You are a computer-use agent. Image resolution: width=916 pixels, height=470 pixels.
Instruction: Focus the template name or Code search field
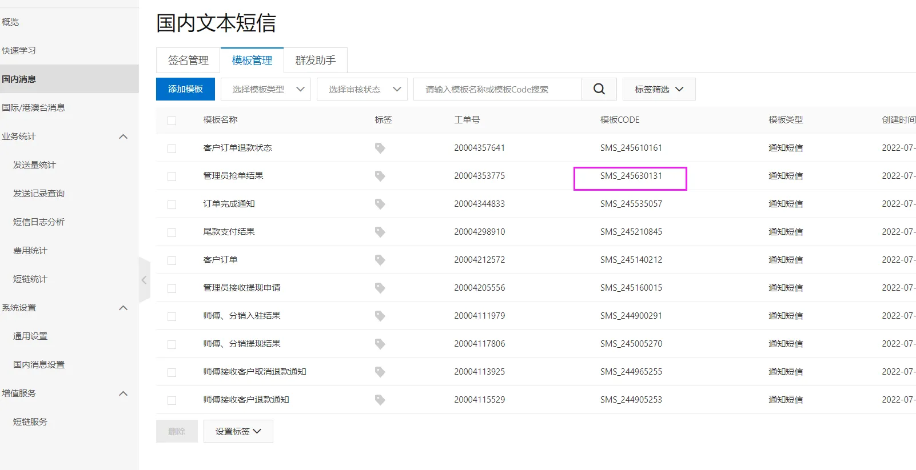497,89
